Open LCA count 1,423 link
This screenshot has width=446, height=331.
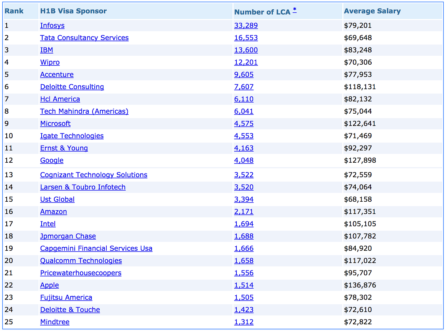pos(244,310)
